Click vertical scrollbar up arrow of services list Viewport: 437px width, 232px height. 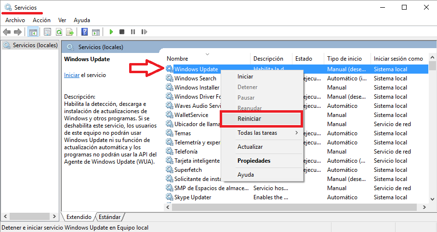(432, 57)
